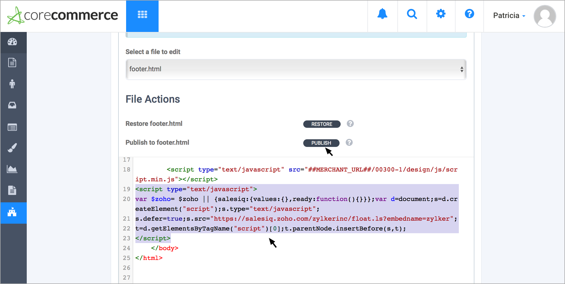Open notifications bell
The image size is (565, 284).
click(x=382, y=14)
